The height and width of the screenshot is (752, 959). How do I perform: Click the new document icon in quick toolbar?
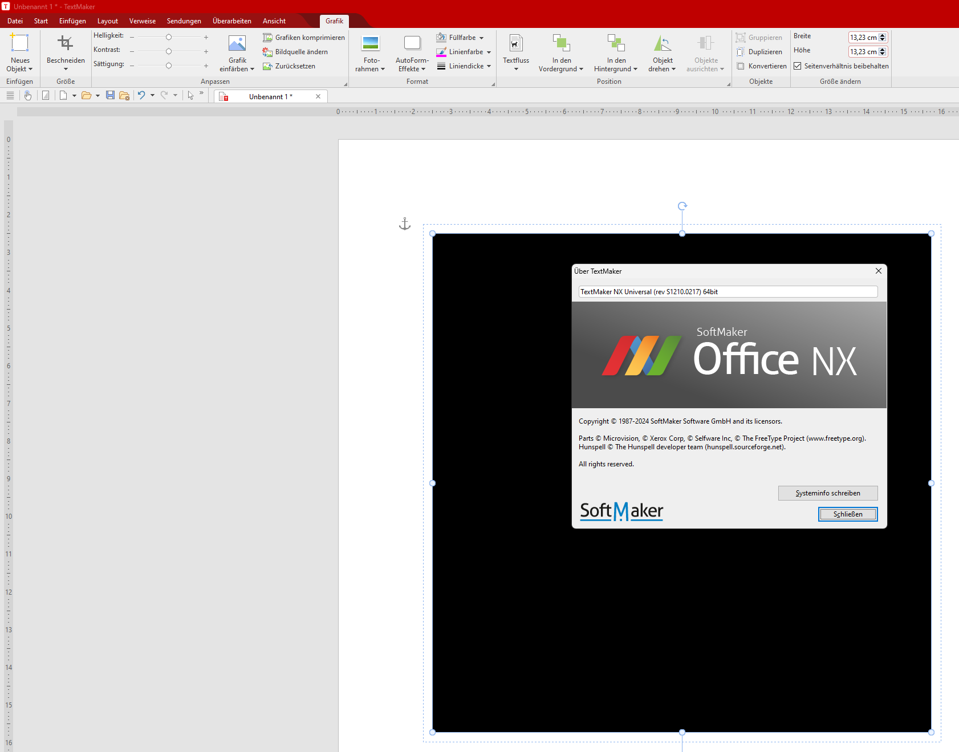pyautogui.click(x=63, y=96)
